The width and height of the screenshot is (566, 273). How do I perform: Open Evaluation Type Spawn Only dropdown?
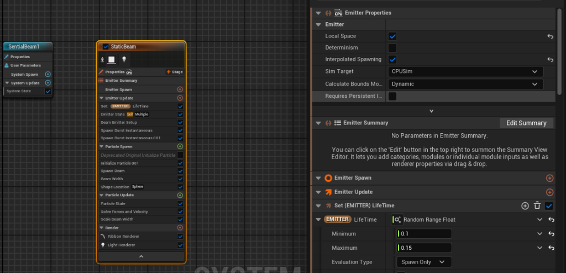pyautogui.click(x=424, y=262)
